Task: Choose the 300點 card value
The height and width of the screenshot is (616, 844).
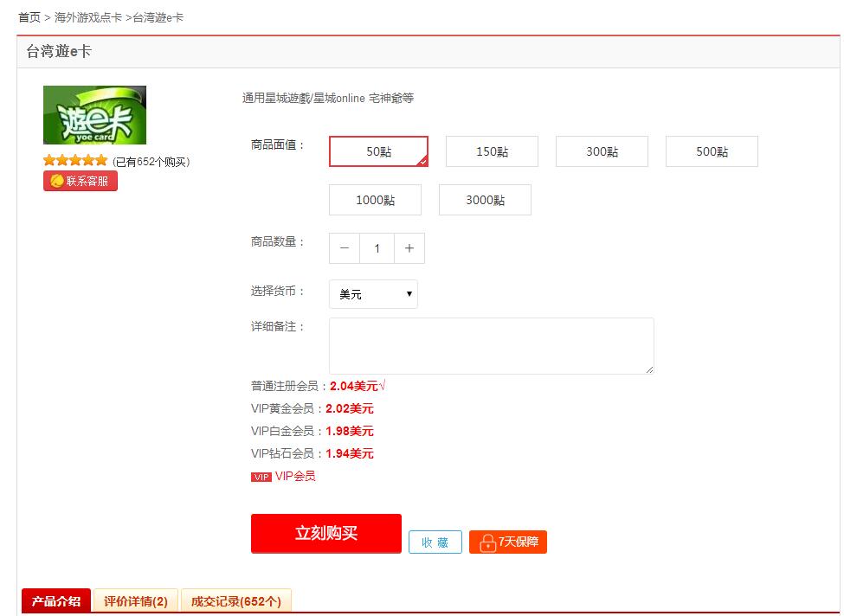Action: click(602, 151)
